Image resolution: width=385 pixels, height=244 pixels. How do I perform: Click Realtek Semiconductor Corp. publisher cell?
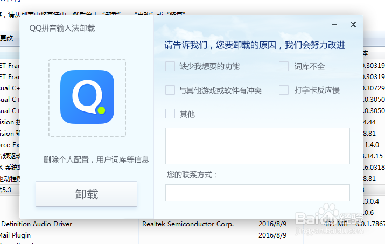[188, 224]
